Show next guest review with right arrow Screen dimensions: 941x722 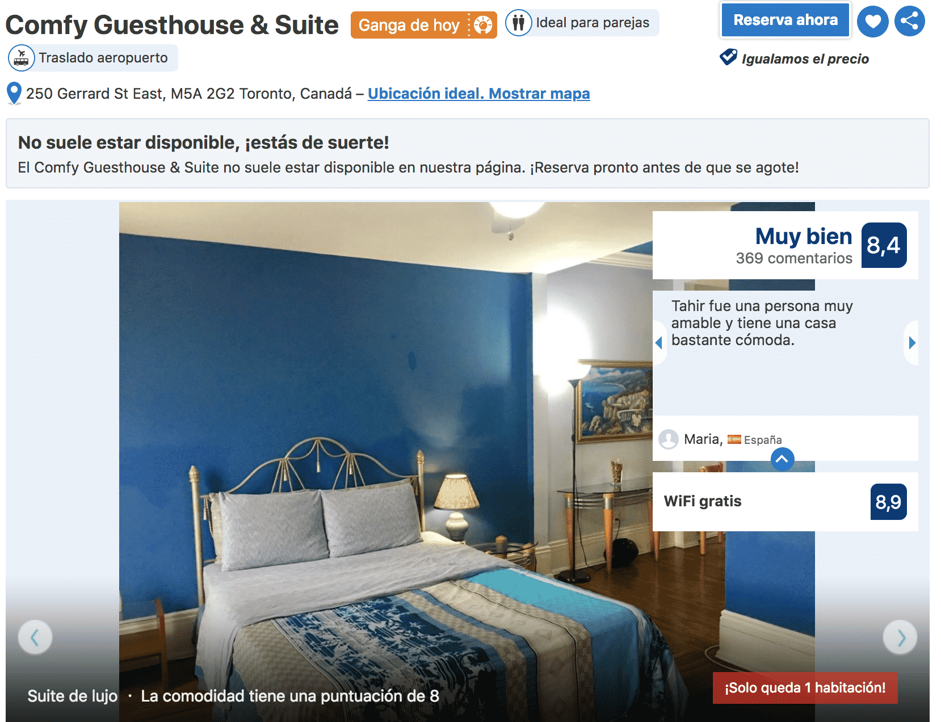[911, 343]
